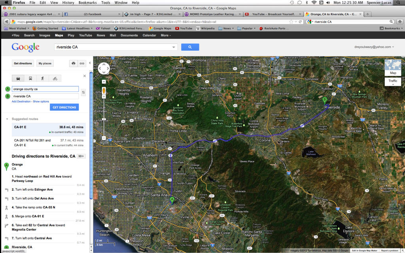Open the Tools menu
The height and width of the screenshot is (253, 405).
coord(106,3)
